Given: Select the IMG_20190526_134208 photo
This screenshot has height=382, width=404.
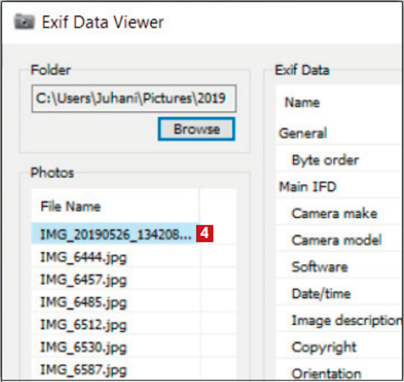Looking at the screenshot, I should tap(115, 234).
